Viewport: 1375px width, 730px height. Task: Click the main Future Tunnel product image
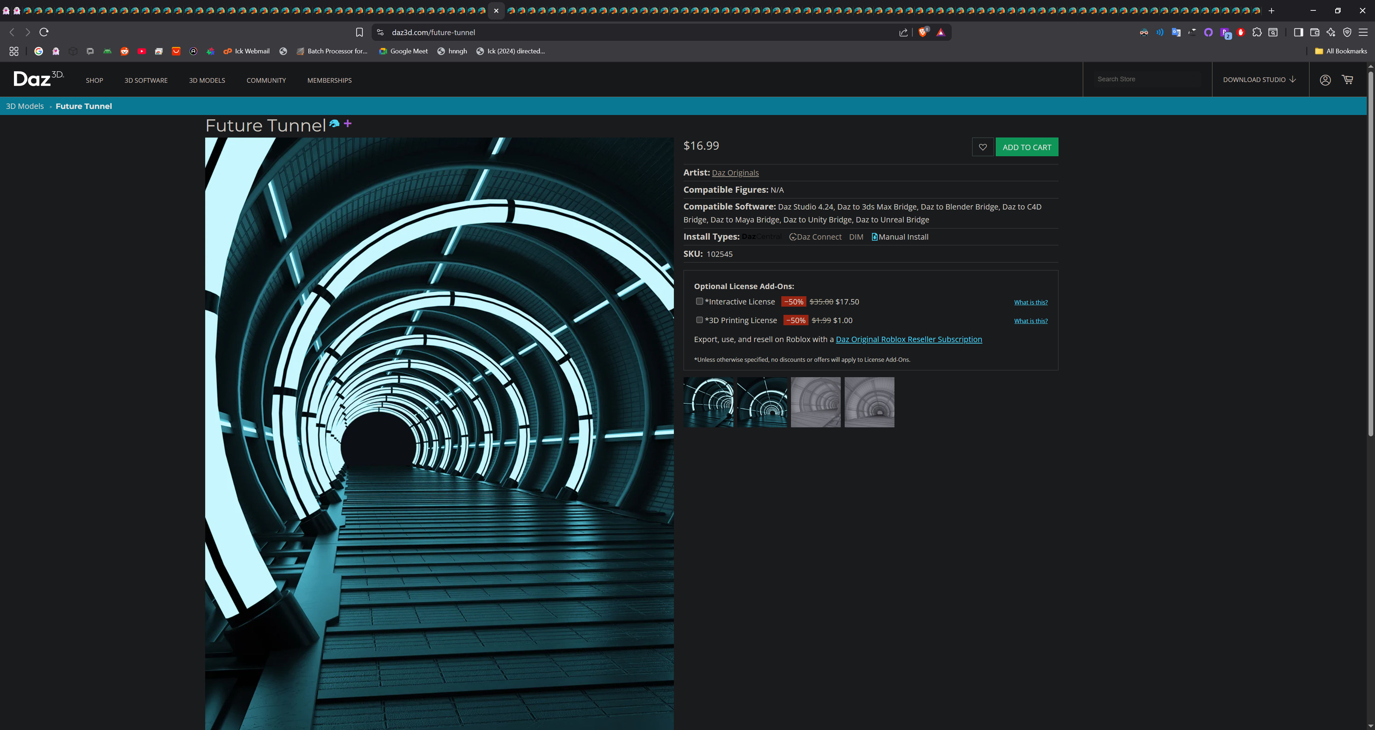439,434
